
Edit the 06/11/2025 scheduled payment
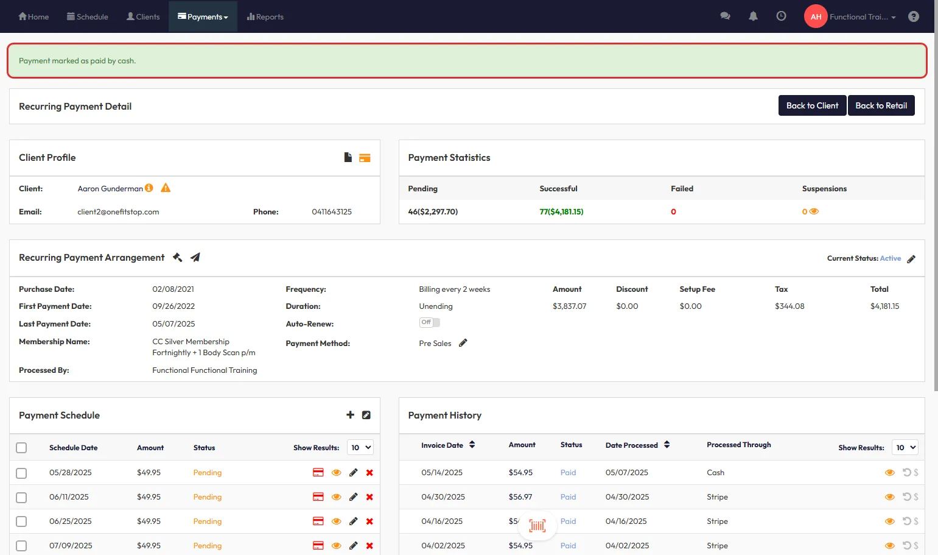tap(353, 497)
